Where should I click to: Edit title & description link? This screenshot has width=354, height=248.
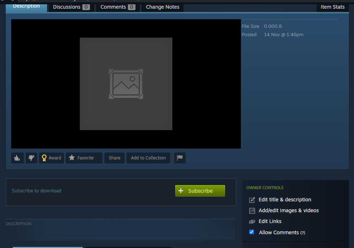(285, 200)
